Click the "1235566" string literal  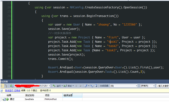coord(129,24)
